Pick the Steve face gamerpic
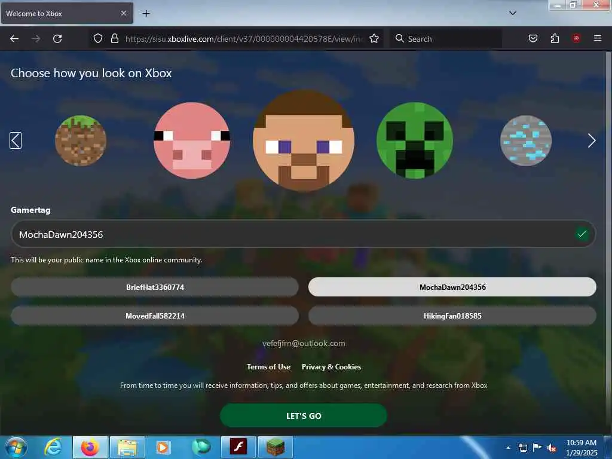The image size is (612, 459). 304,140
